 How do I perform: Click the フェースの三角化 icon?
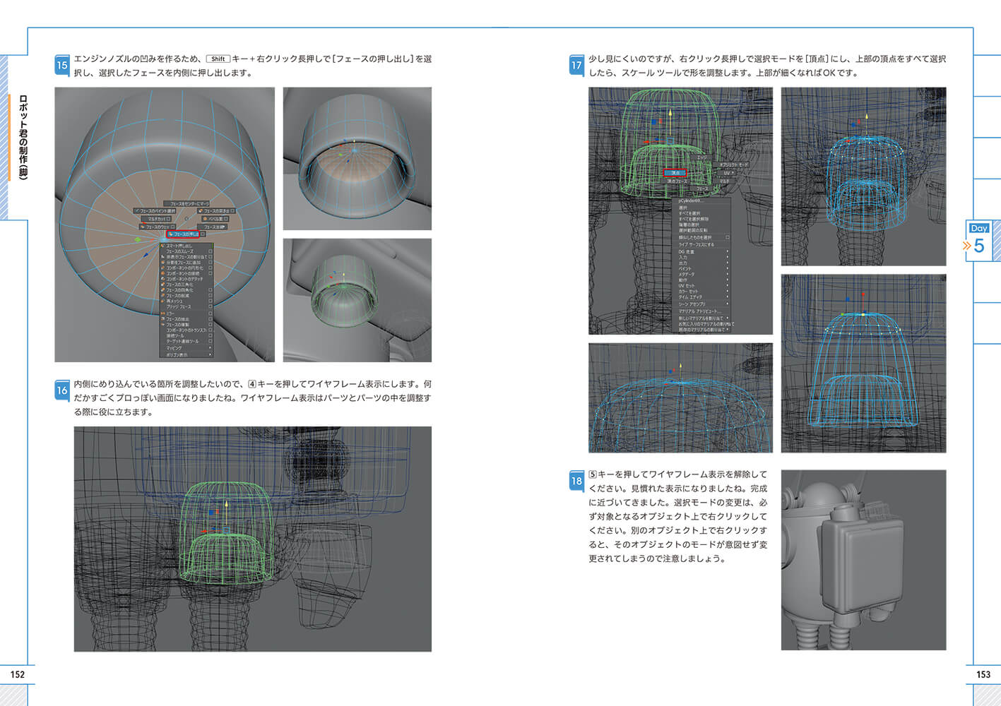click(x=163, y=285)
